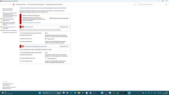The width and height of the screenshot is (169, 95).
Task: Click Обновить параметры брандмауэра heading
Action: 31,16
